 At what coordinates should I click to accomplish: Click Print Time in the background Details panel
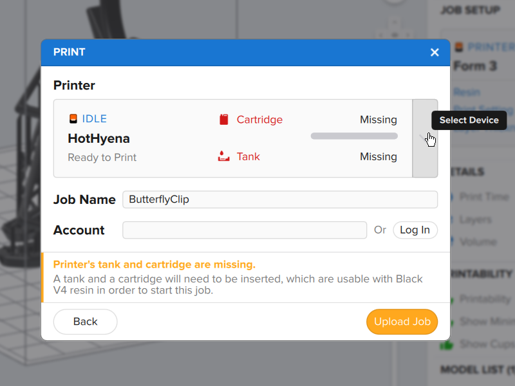[484, 197]
